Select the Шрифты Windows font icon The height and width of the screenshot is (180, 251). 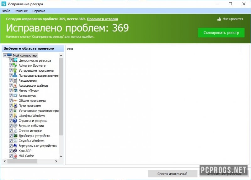[15, 116]
